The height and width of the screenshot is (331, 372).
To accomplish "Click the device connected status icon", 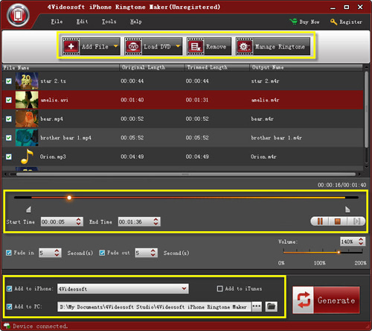I will click(7, 326).
